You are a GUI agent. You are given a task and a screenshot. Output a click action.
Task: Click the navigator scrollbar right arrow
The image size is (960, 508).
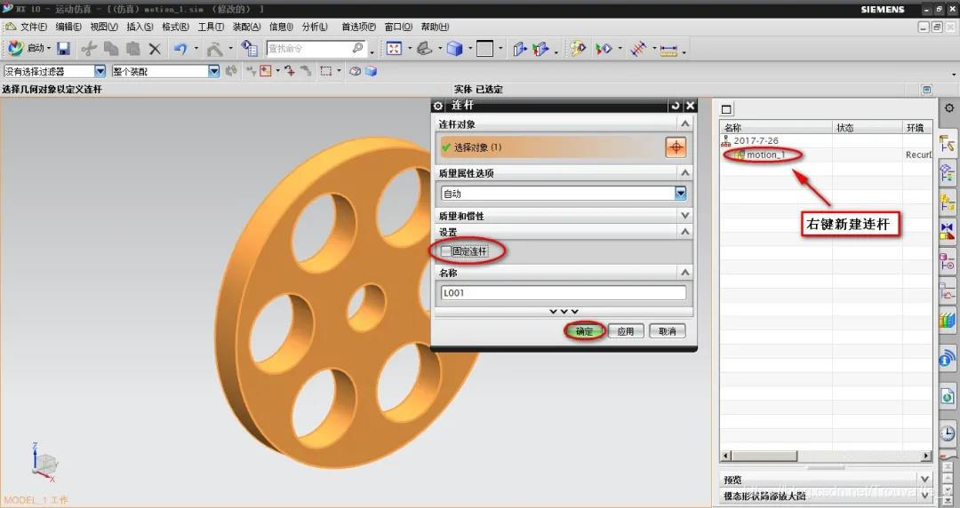point(926,456)
